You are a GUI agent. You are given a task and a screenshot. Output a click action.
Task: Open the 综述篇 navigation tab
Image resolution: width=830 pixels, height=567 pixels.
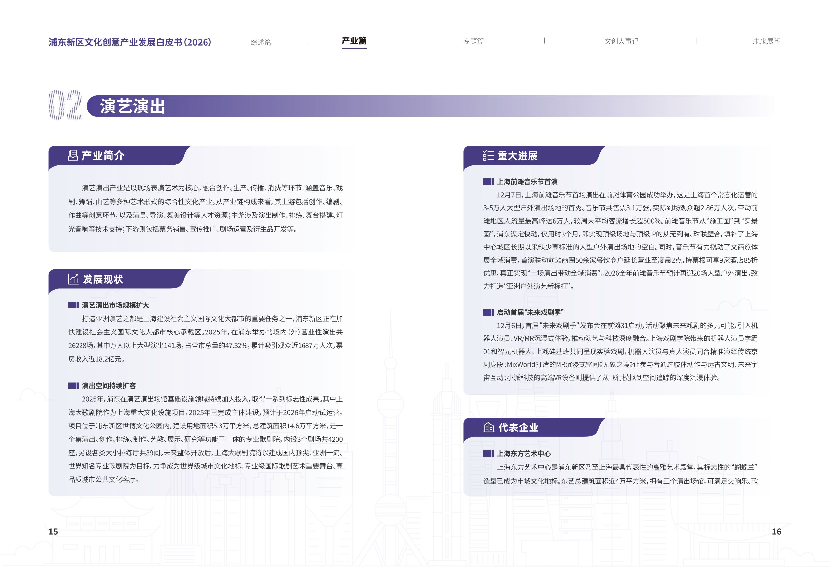click(261, 42)
